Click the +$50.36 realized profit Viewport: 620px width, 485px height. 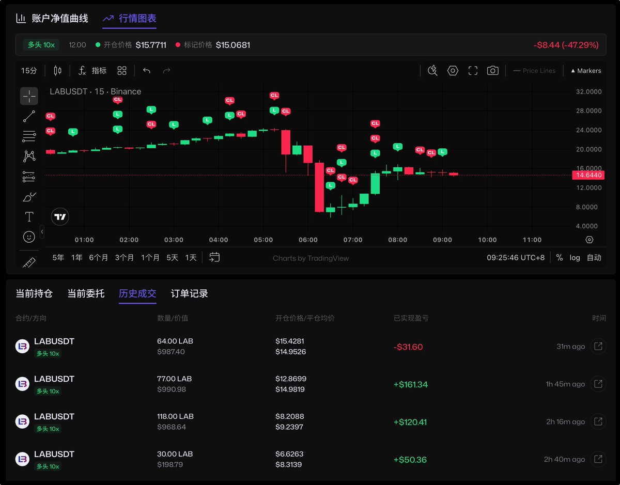click(x=410, y=460)
